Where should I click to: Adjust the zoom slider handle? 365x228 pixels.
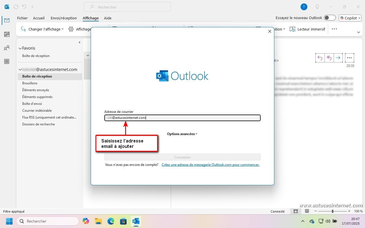coord(332,211)
